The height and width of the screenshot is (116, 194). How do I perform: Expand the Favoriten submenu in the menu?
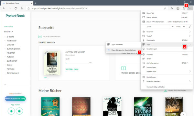coord(167,31)
